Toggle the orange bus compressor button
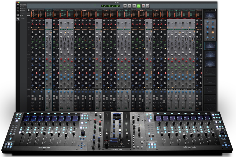Viewport: 236px width, 157px height. (x=213, y=32)
